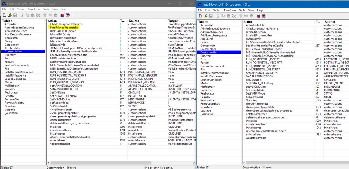Click Cut scissors icon in 8u411 window

click(218, 16)
